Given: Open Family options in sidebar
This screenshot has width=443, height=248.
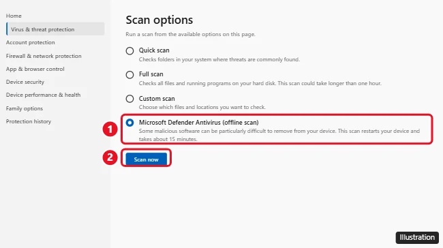Looking at the screenshot, I should pos(25,108).
